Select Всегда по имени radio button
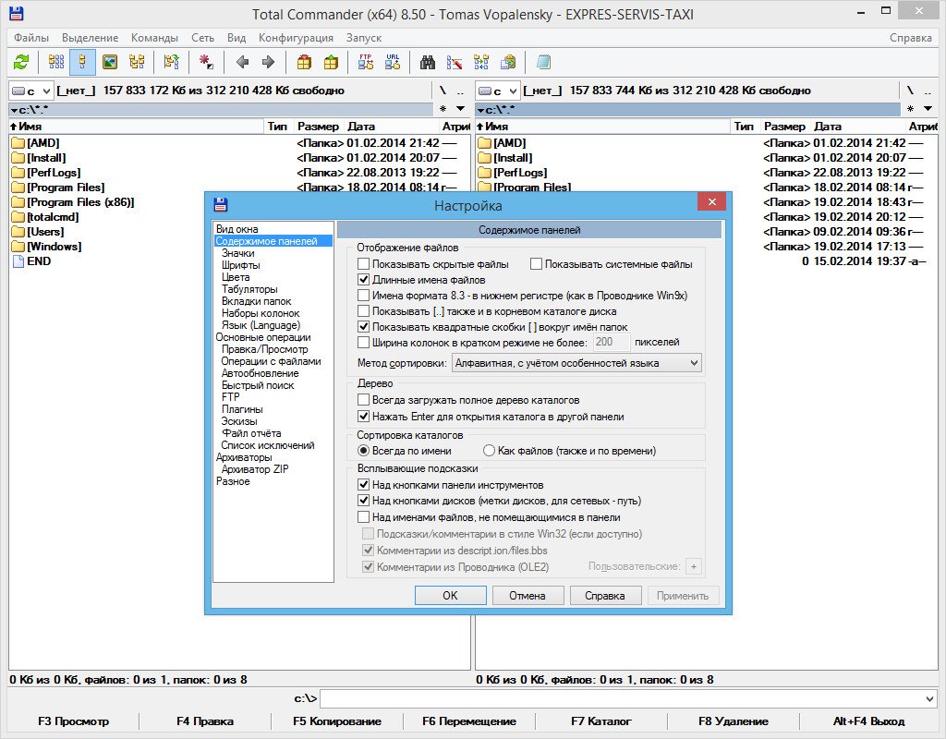 (363, 451)
